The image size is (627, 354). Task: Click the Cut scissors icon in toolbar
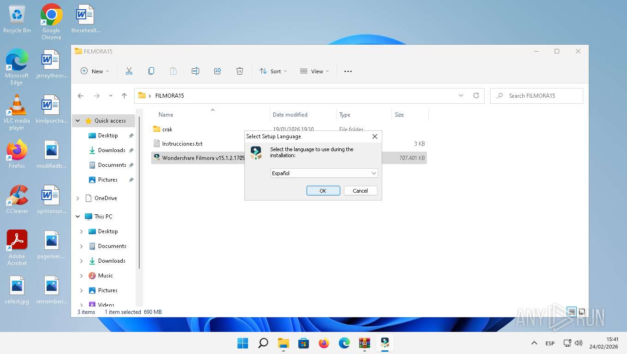[129, 71]
